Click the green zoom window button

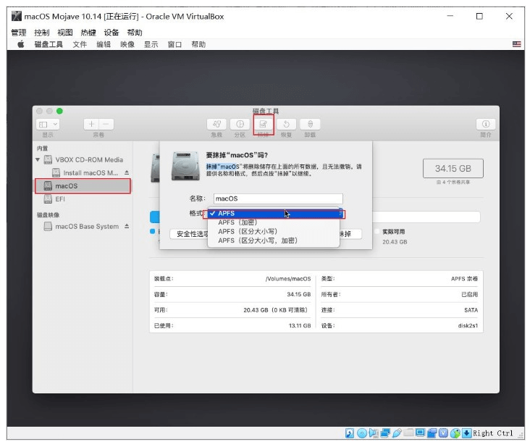pos(59,111)
